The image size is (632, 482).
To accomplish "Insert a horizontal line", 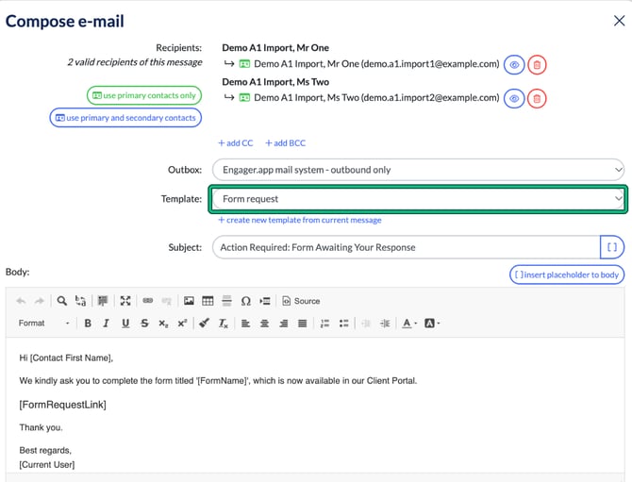I will [x=227, y=301].
